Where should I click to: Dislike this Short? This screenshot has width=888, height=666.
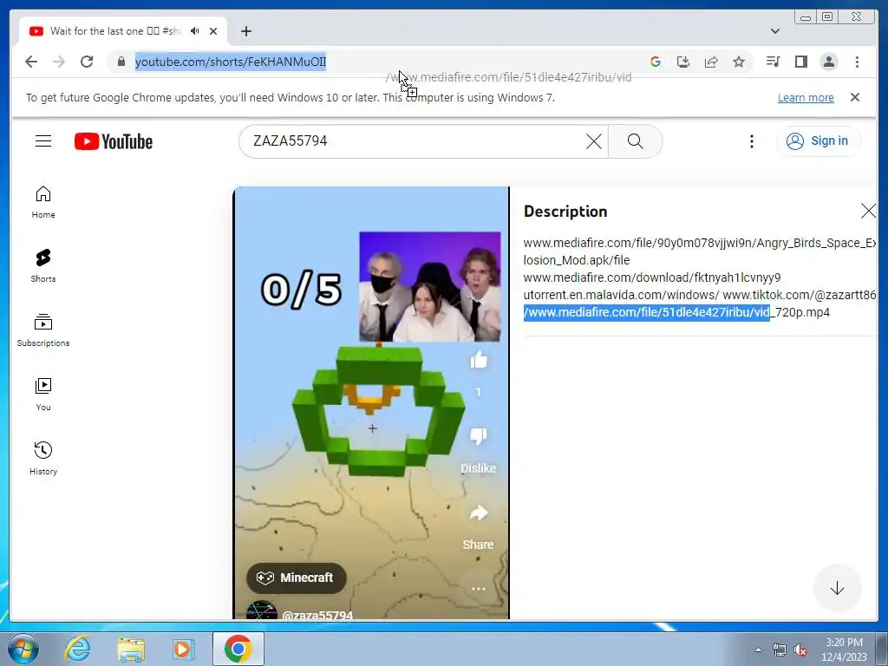click(479, 436)
